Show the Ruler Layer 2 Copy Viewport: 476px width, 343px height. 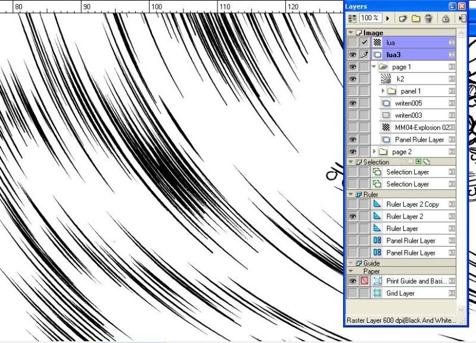coord(353,204)
